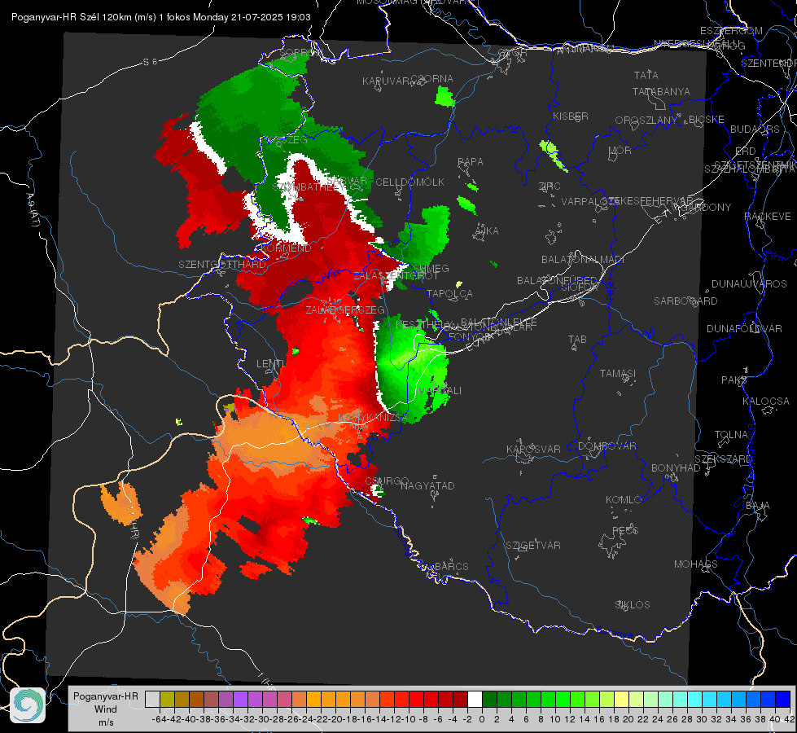797x733 pixels.
Task: Select the yellow swatch between 18 and 20
Action: coord(621,699)
